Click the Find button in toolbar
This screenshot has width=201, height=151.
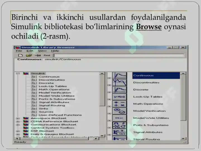(47, 55)
